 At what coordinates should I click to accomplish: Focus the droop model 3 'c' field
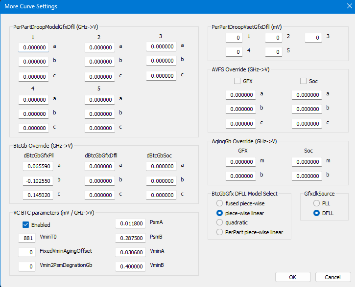pos(161,76)
